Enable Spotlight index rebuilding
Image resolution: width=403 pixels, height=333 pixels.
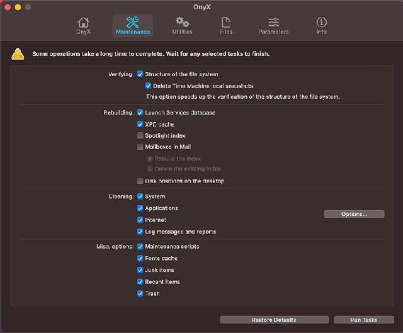[140, 136]
